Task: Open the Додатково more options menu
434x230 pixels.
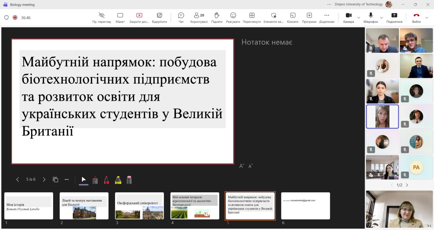Action: point(327,18)
